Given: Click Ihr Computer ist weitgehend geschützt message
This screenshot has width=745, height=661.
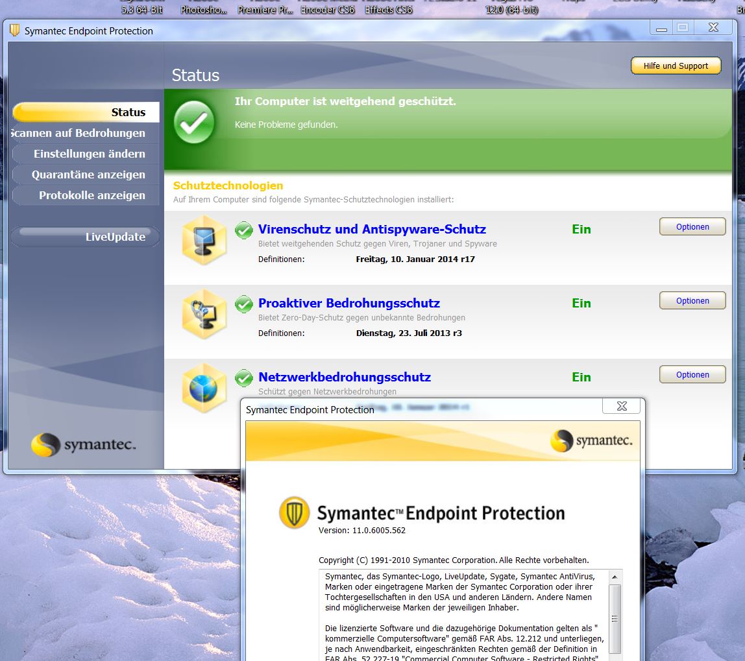Looking at the screenshot, I should (345, 101).
